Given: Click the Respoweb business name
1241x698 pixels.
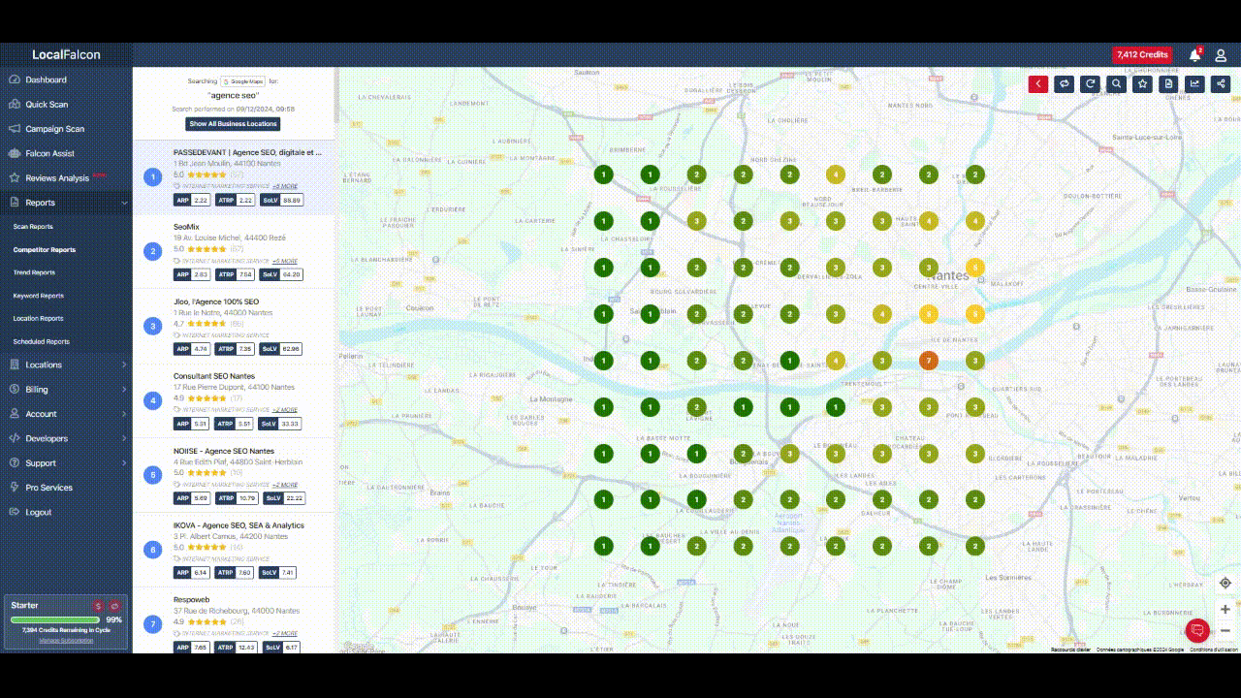Looking at the screenshot, I should [192, 600].
